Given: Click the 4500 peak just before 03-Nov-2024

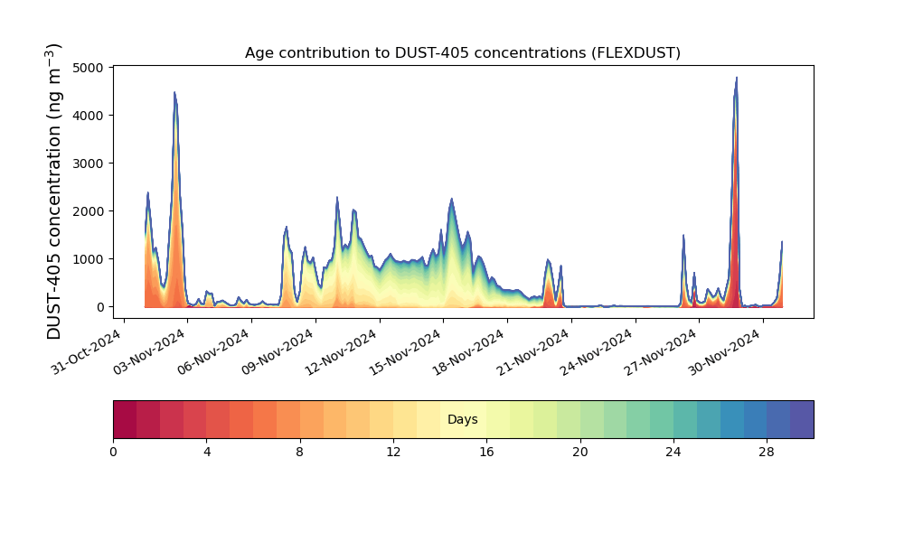Looking at the screenshot, I should (174, 93).
